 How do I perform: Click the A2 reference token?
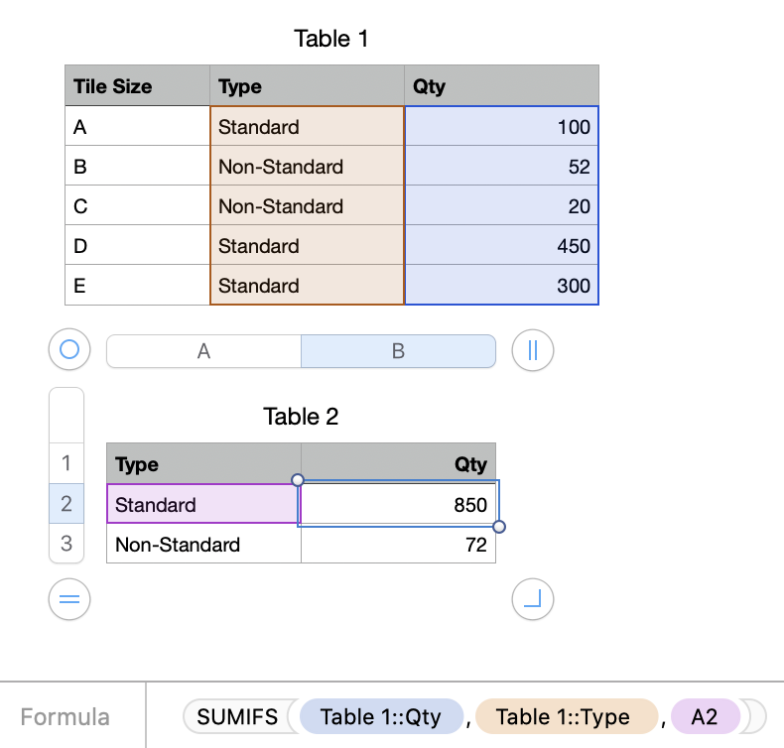[x=705, y=716]
